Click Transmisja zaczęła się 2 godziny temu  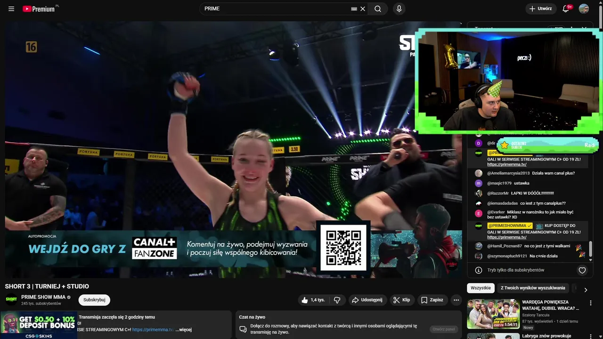tap(117, 317)
